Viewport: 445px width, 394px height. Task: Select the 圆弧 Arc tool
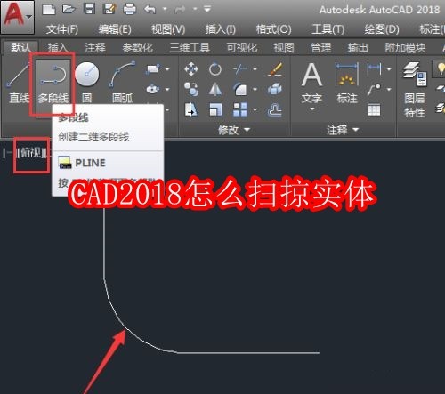coord(122,84)
